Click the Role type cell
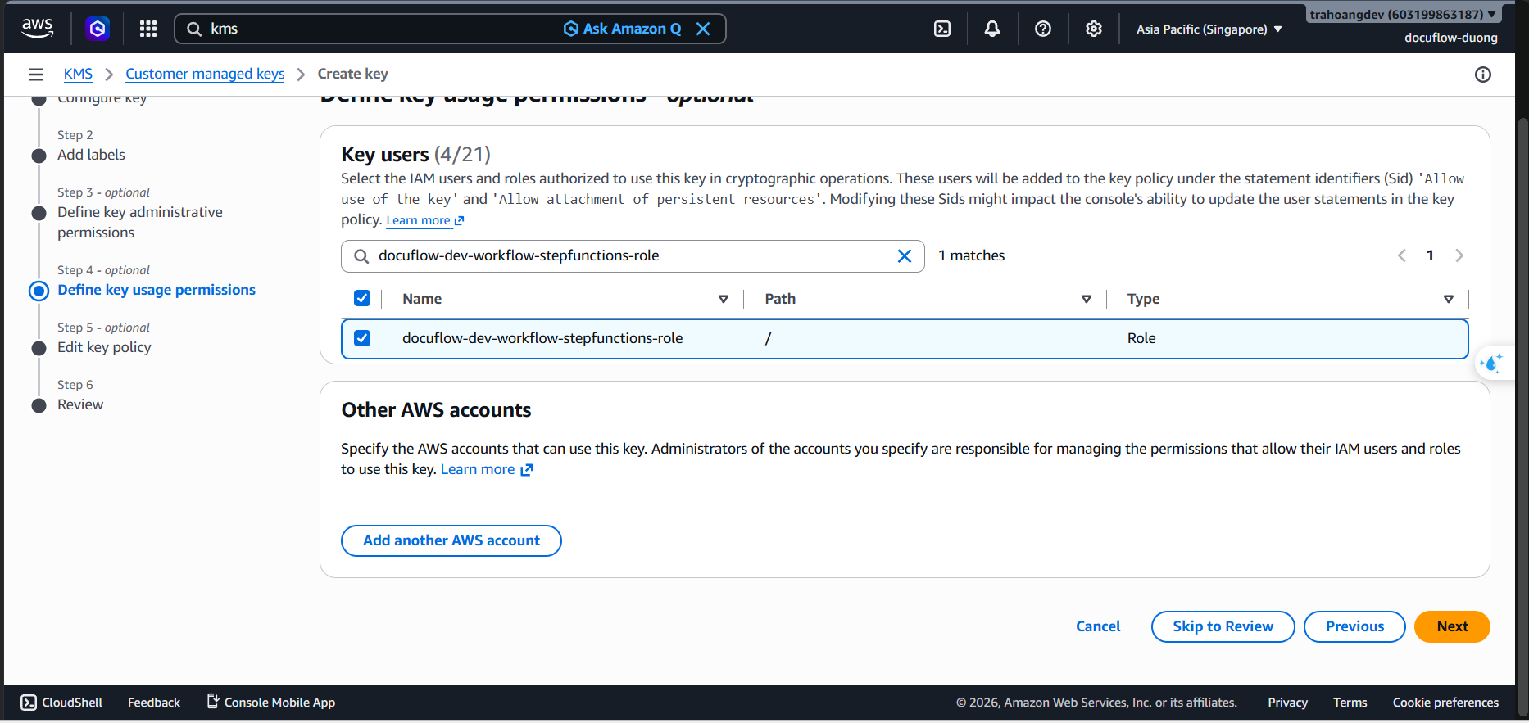 pyautogui.click(x=1141, y=338)
